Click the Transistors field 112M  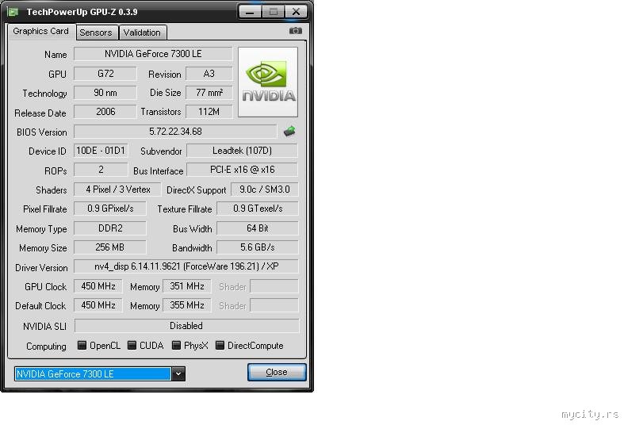(x=209, y=112)
